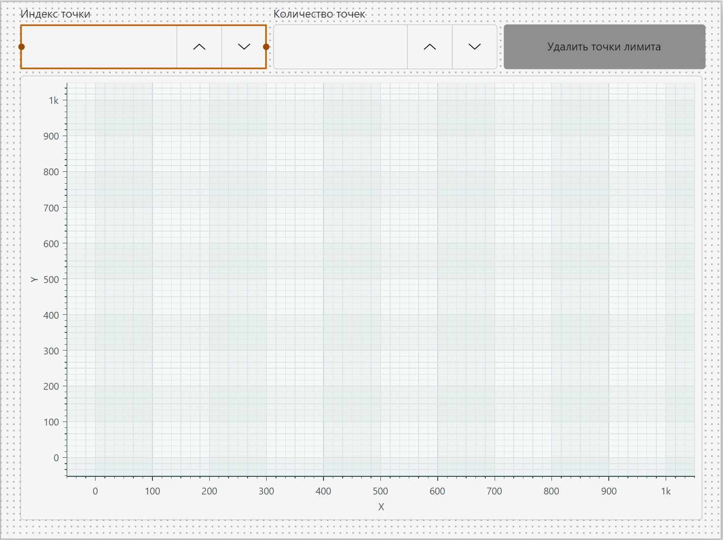
Task: Click the 100 tick label on Y axis
Action: pos(51,422)
